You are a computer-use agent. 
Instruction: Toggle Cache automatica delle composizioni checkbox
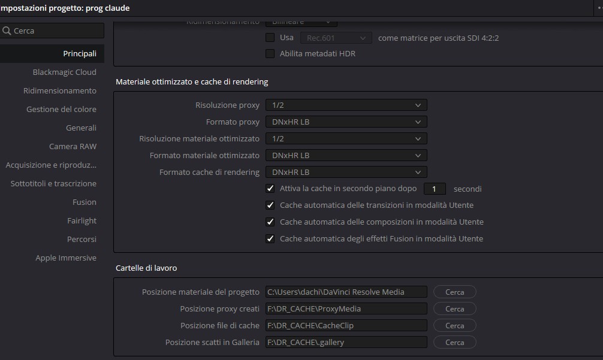[x=270, y=222]
